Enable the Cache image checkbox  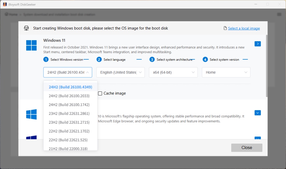(100, 93)
